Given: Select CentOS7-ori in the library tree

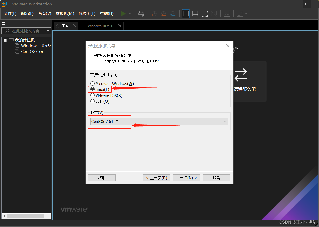Looking at the screenshot, I should [x=33, y=51].
